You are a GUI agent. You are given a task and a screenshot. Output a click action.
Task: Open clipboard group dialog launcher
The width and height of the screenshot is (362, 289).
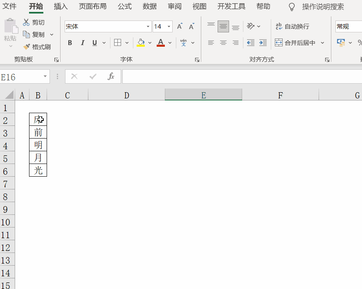[56, 60]
